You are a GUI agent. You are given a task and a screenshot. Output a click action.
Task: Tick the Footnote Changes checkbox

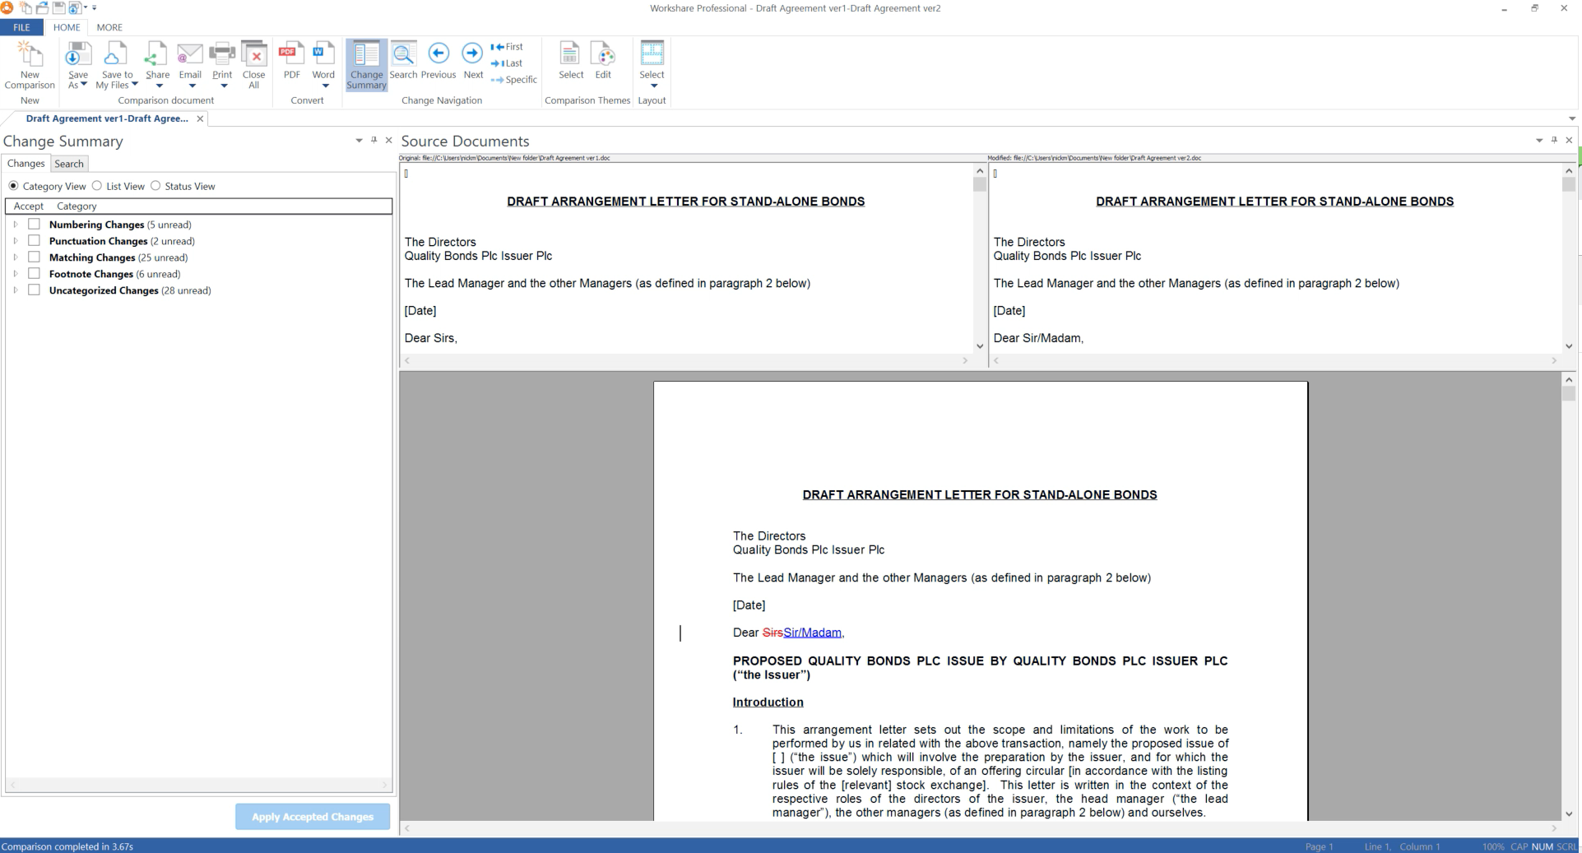pos(35,273)
